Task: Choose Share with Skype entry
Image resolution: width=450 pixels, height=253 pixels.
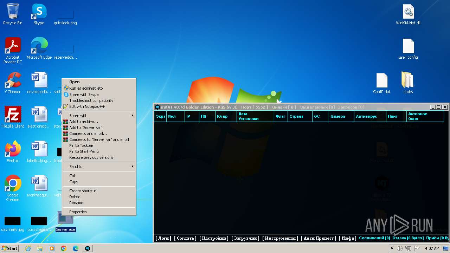Action: (99, 95)
